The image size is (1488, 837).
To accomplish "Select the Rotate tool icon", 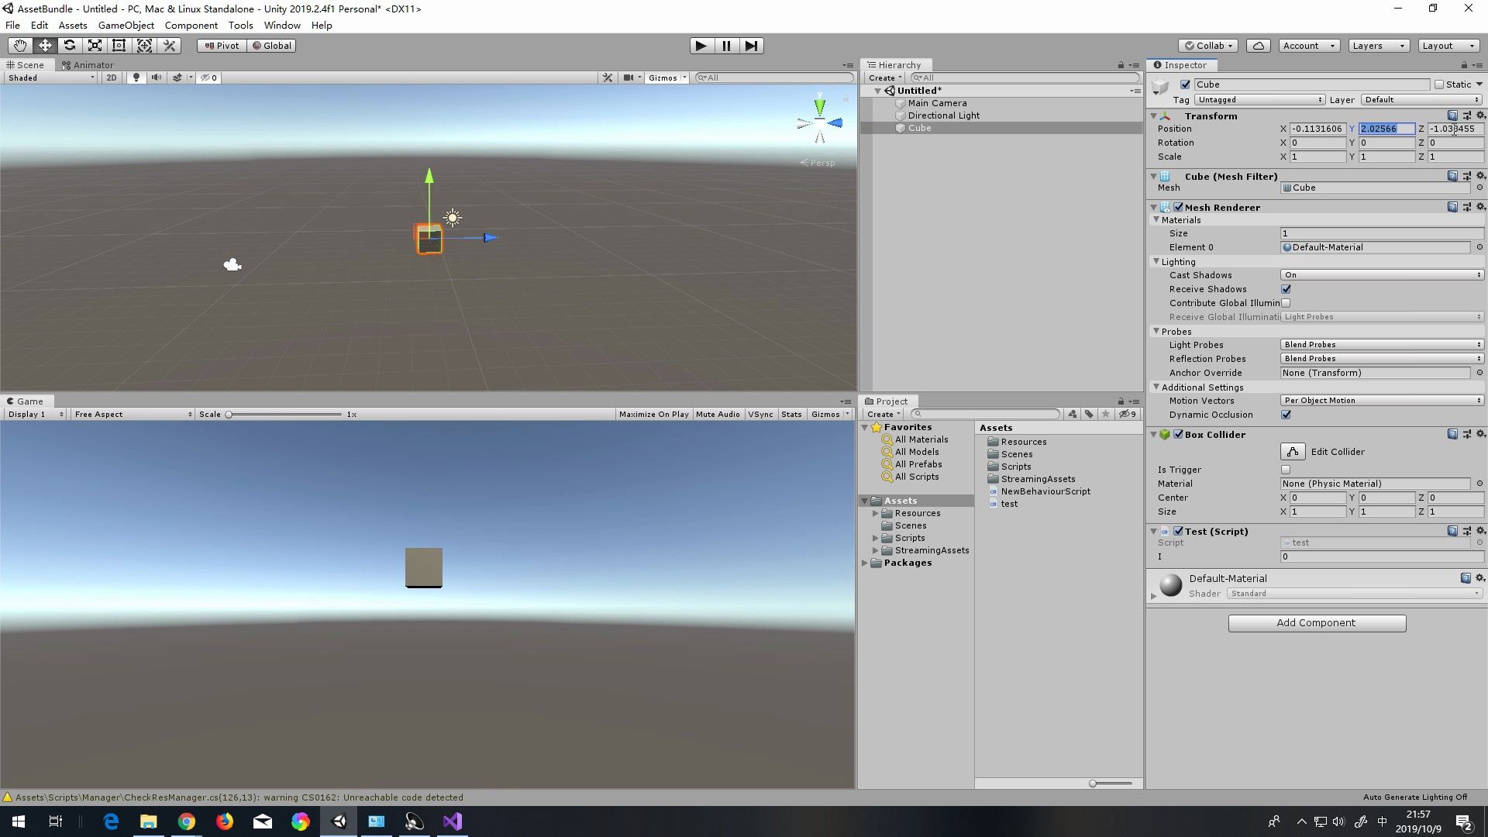I will [x=70, y=46].
